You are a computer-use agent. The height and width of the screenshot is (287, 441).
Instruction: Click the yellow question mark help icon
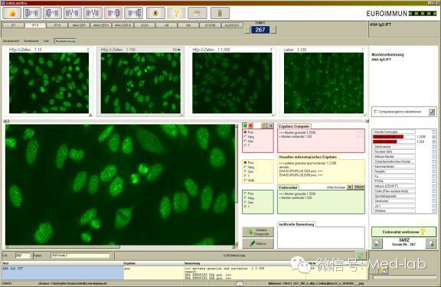176,13
